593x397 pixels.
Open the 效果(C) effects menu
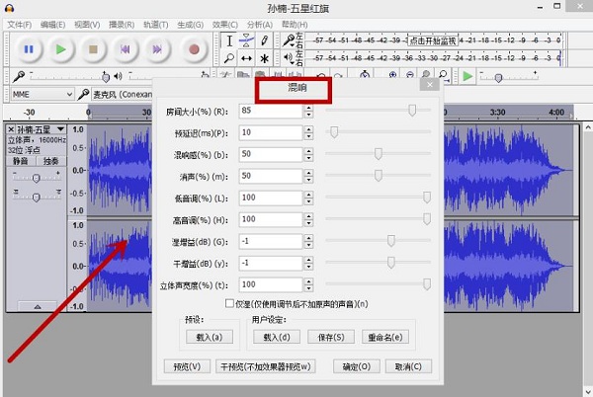(225, 24)
